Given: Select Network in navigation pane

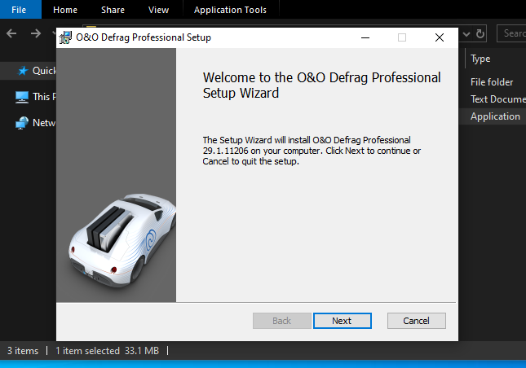Looking at the screenshot, I should tap(29, 123).
